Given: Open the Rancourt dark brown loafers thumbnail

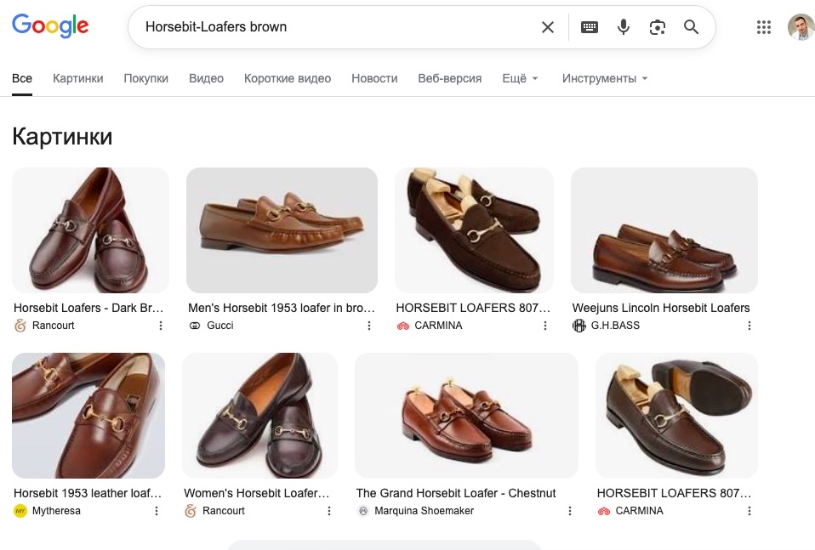Looking at the screenshot, I should click(90, 230).
